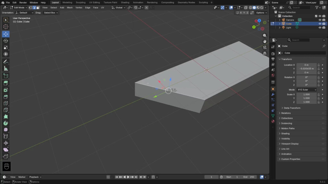Select the Rotate tool in the toolbar
Viewport: 328px width, 184px height.
[x=6, y=41]
